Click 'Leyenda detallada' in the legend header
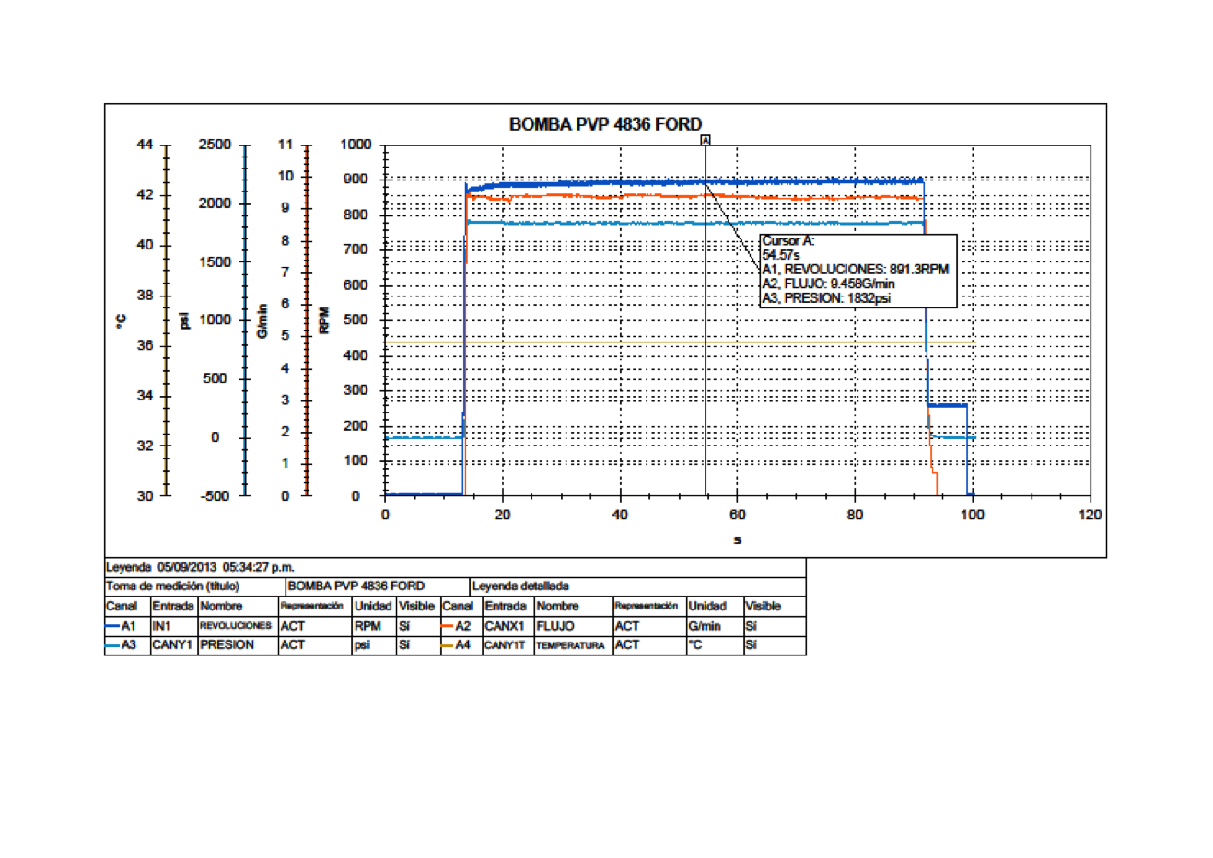Image resolution: width=1213 pixels, height=858 pixels. [520, 586]
